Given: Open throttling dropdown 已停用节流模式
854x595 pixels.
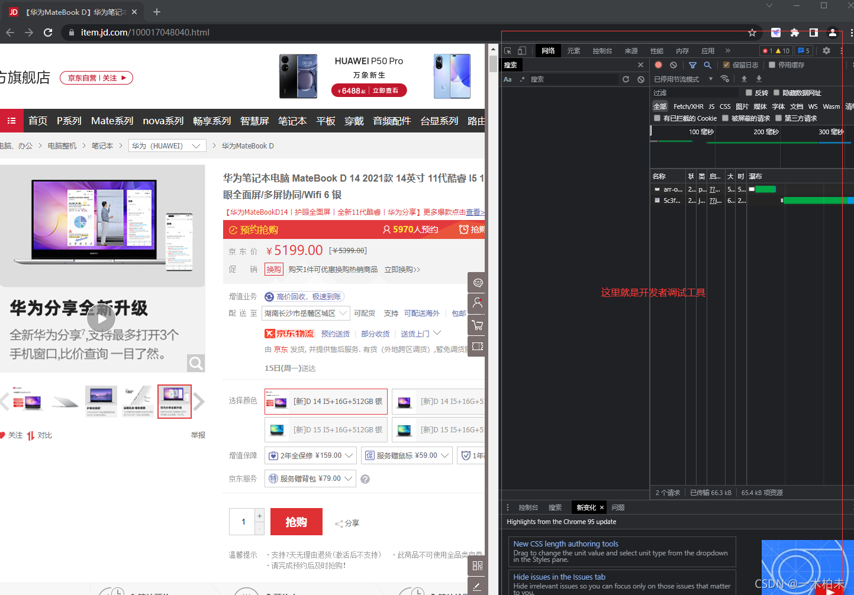Looking at the screenshot, I should (684, 79).
